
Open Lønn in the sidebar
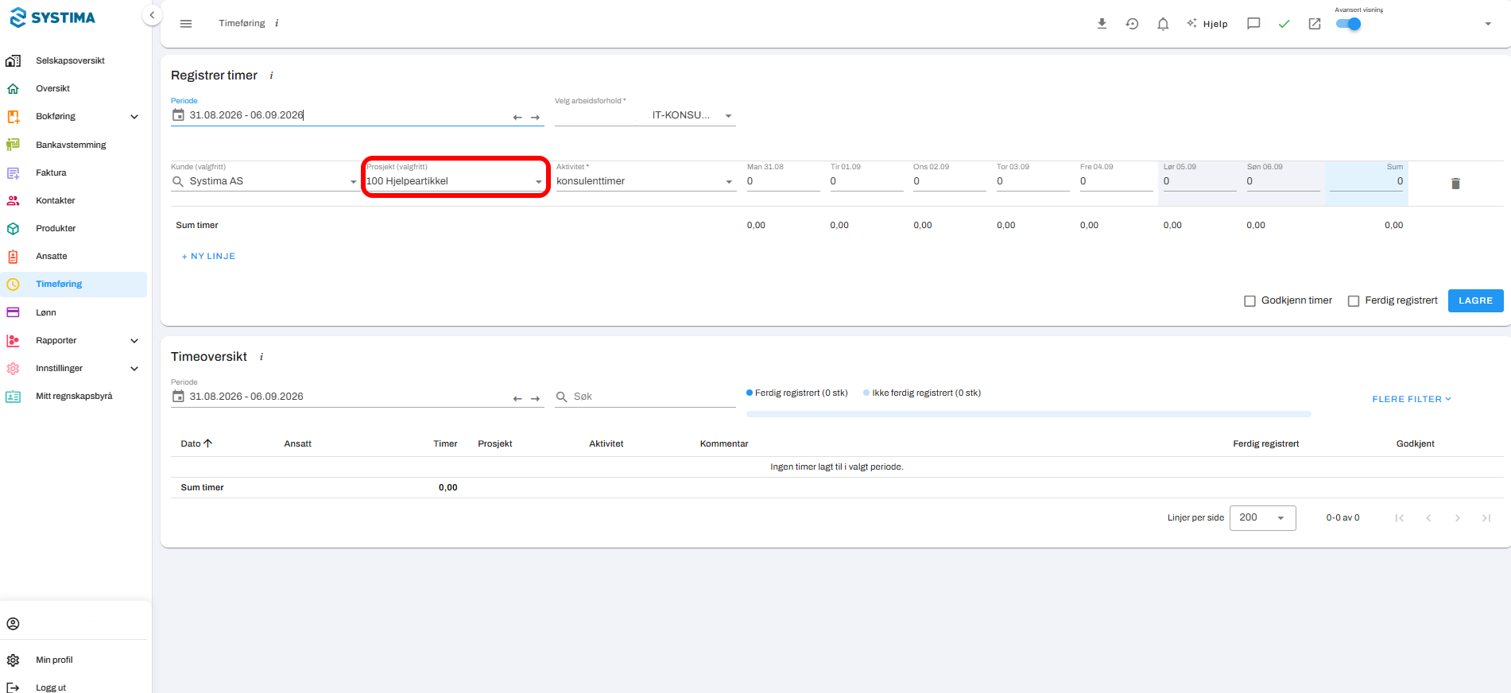[x=45, y=313]
